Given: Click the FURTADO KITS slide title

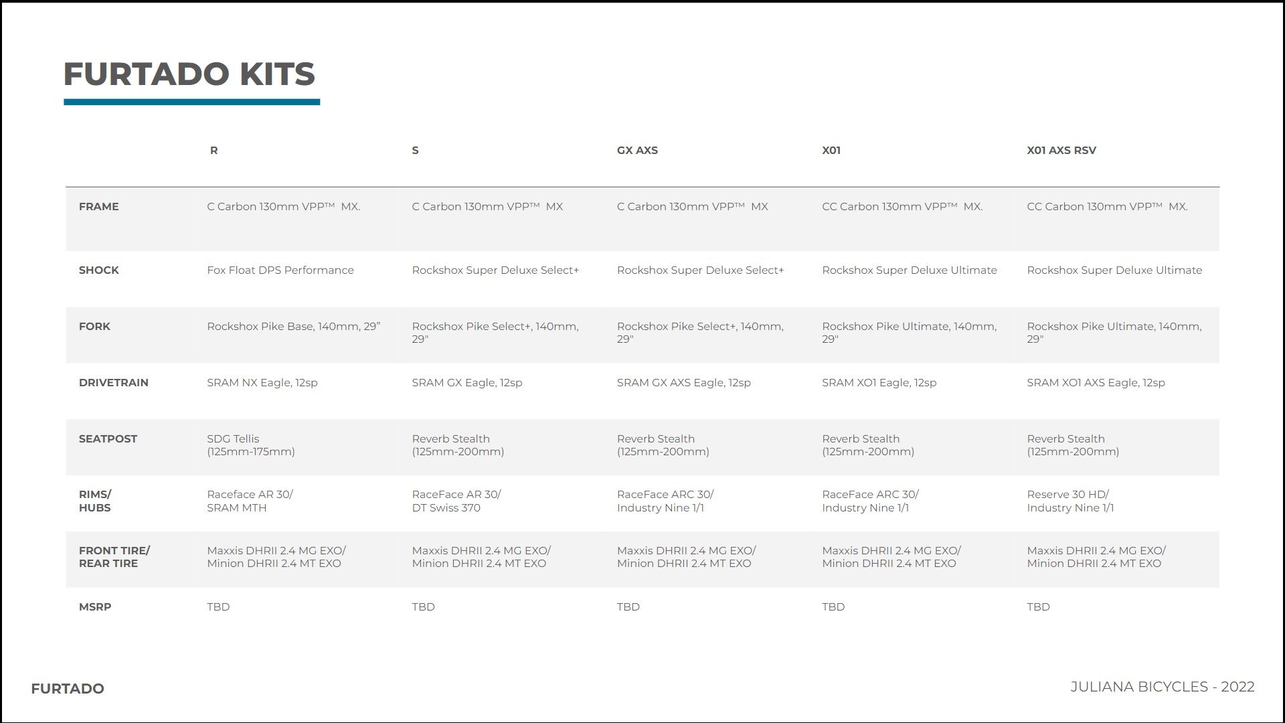Looking at the screenshot, I should (x=189, y=74).
